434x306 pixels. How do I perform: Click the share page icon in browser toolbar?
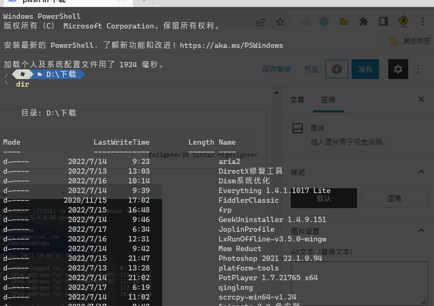(261, 22)
